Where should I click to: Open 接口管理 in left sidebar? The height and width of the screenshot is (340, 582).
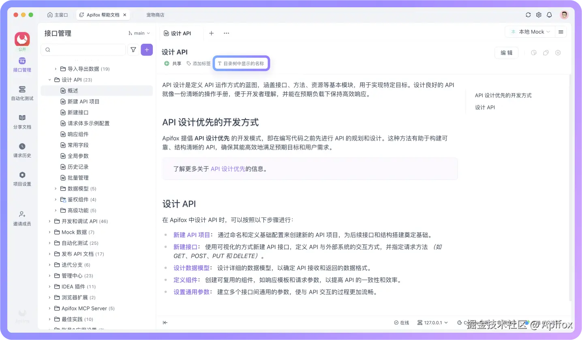click(x=22, y=65)
